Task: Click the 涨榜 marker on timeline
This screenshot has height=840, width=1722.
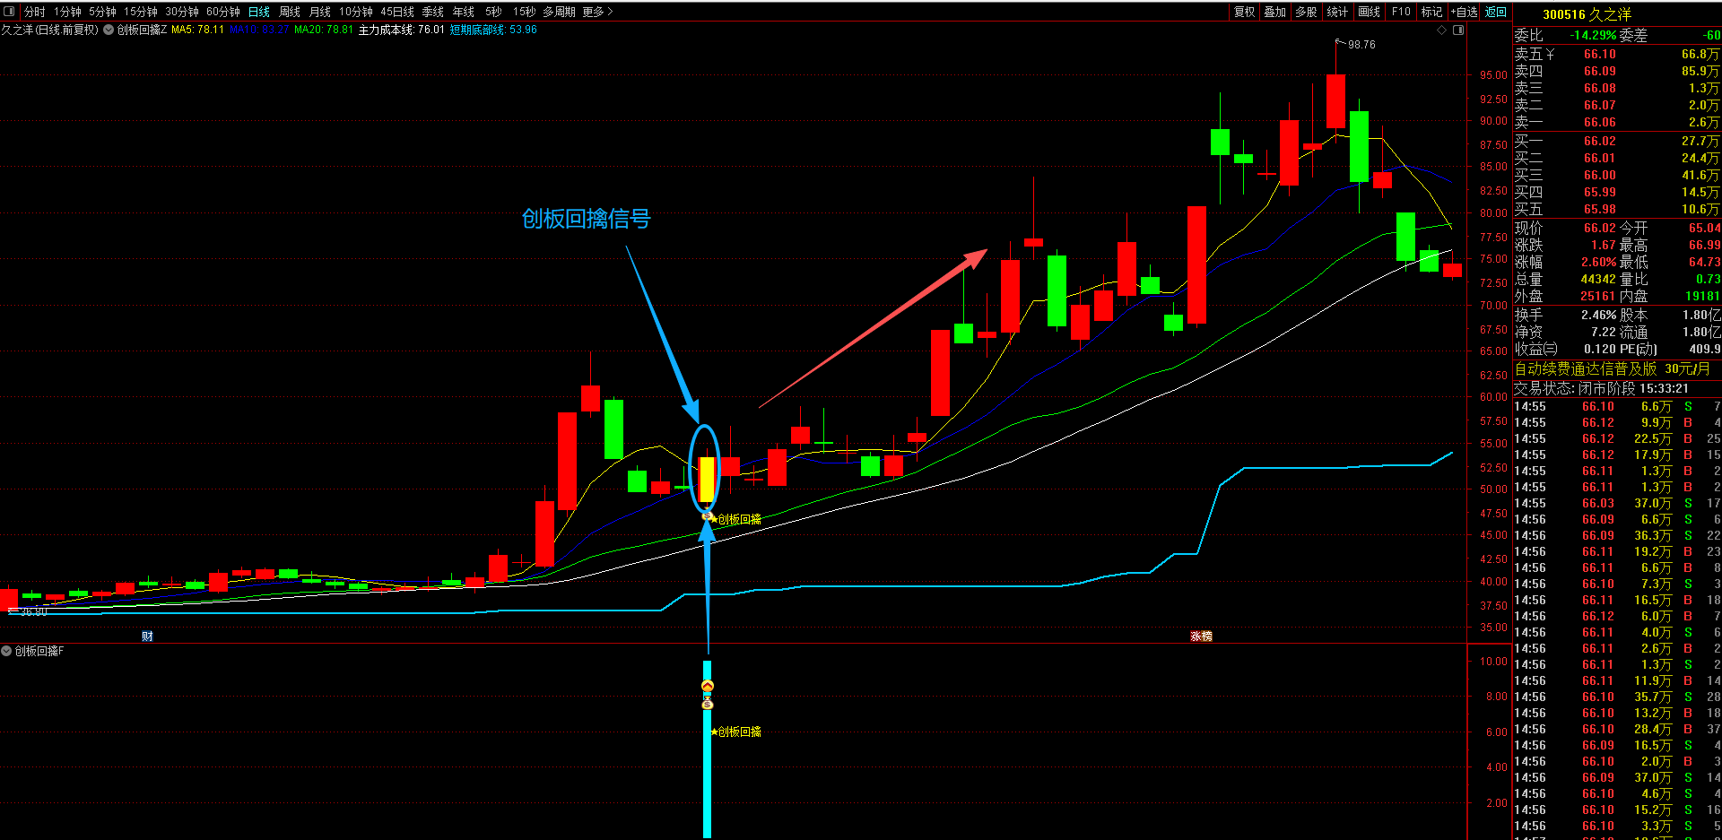Action: (x=1201, y=636)
